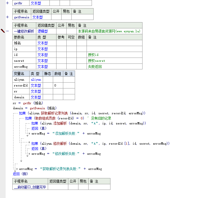Click 返回 (真) under 添加解析
The height and width of the screenshot is (198, 199).
pos(39,128)
